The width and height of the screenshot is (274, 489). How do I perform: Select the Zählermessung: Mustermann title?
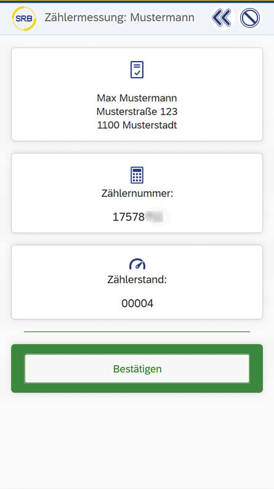pyautogui.click(x=119, y=17)
